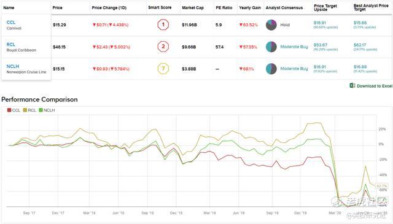Viewport: 393px width, 224px height.
Task: Open the CCL ticker link
Action: 11,22
